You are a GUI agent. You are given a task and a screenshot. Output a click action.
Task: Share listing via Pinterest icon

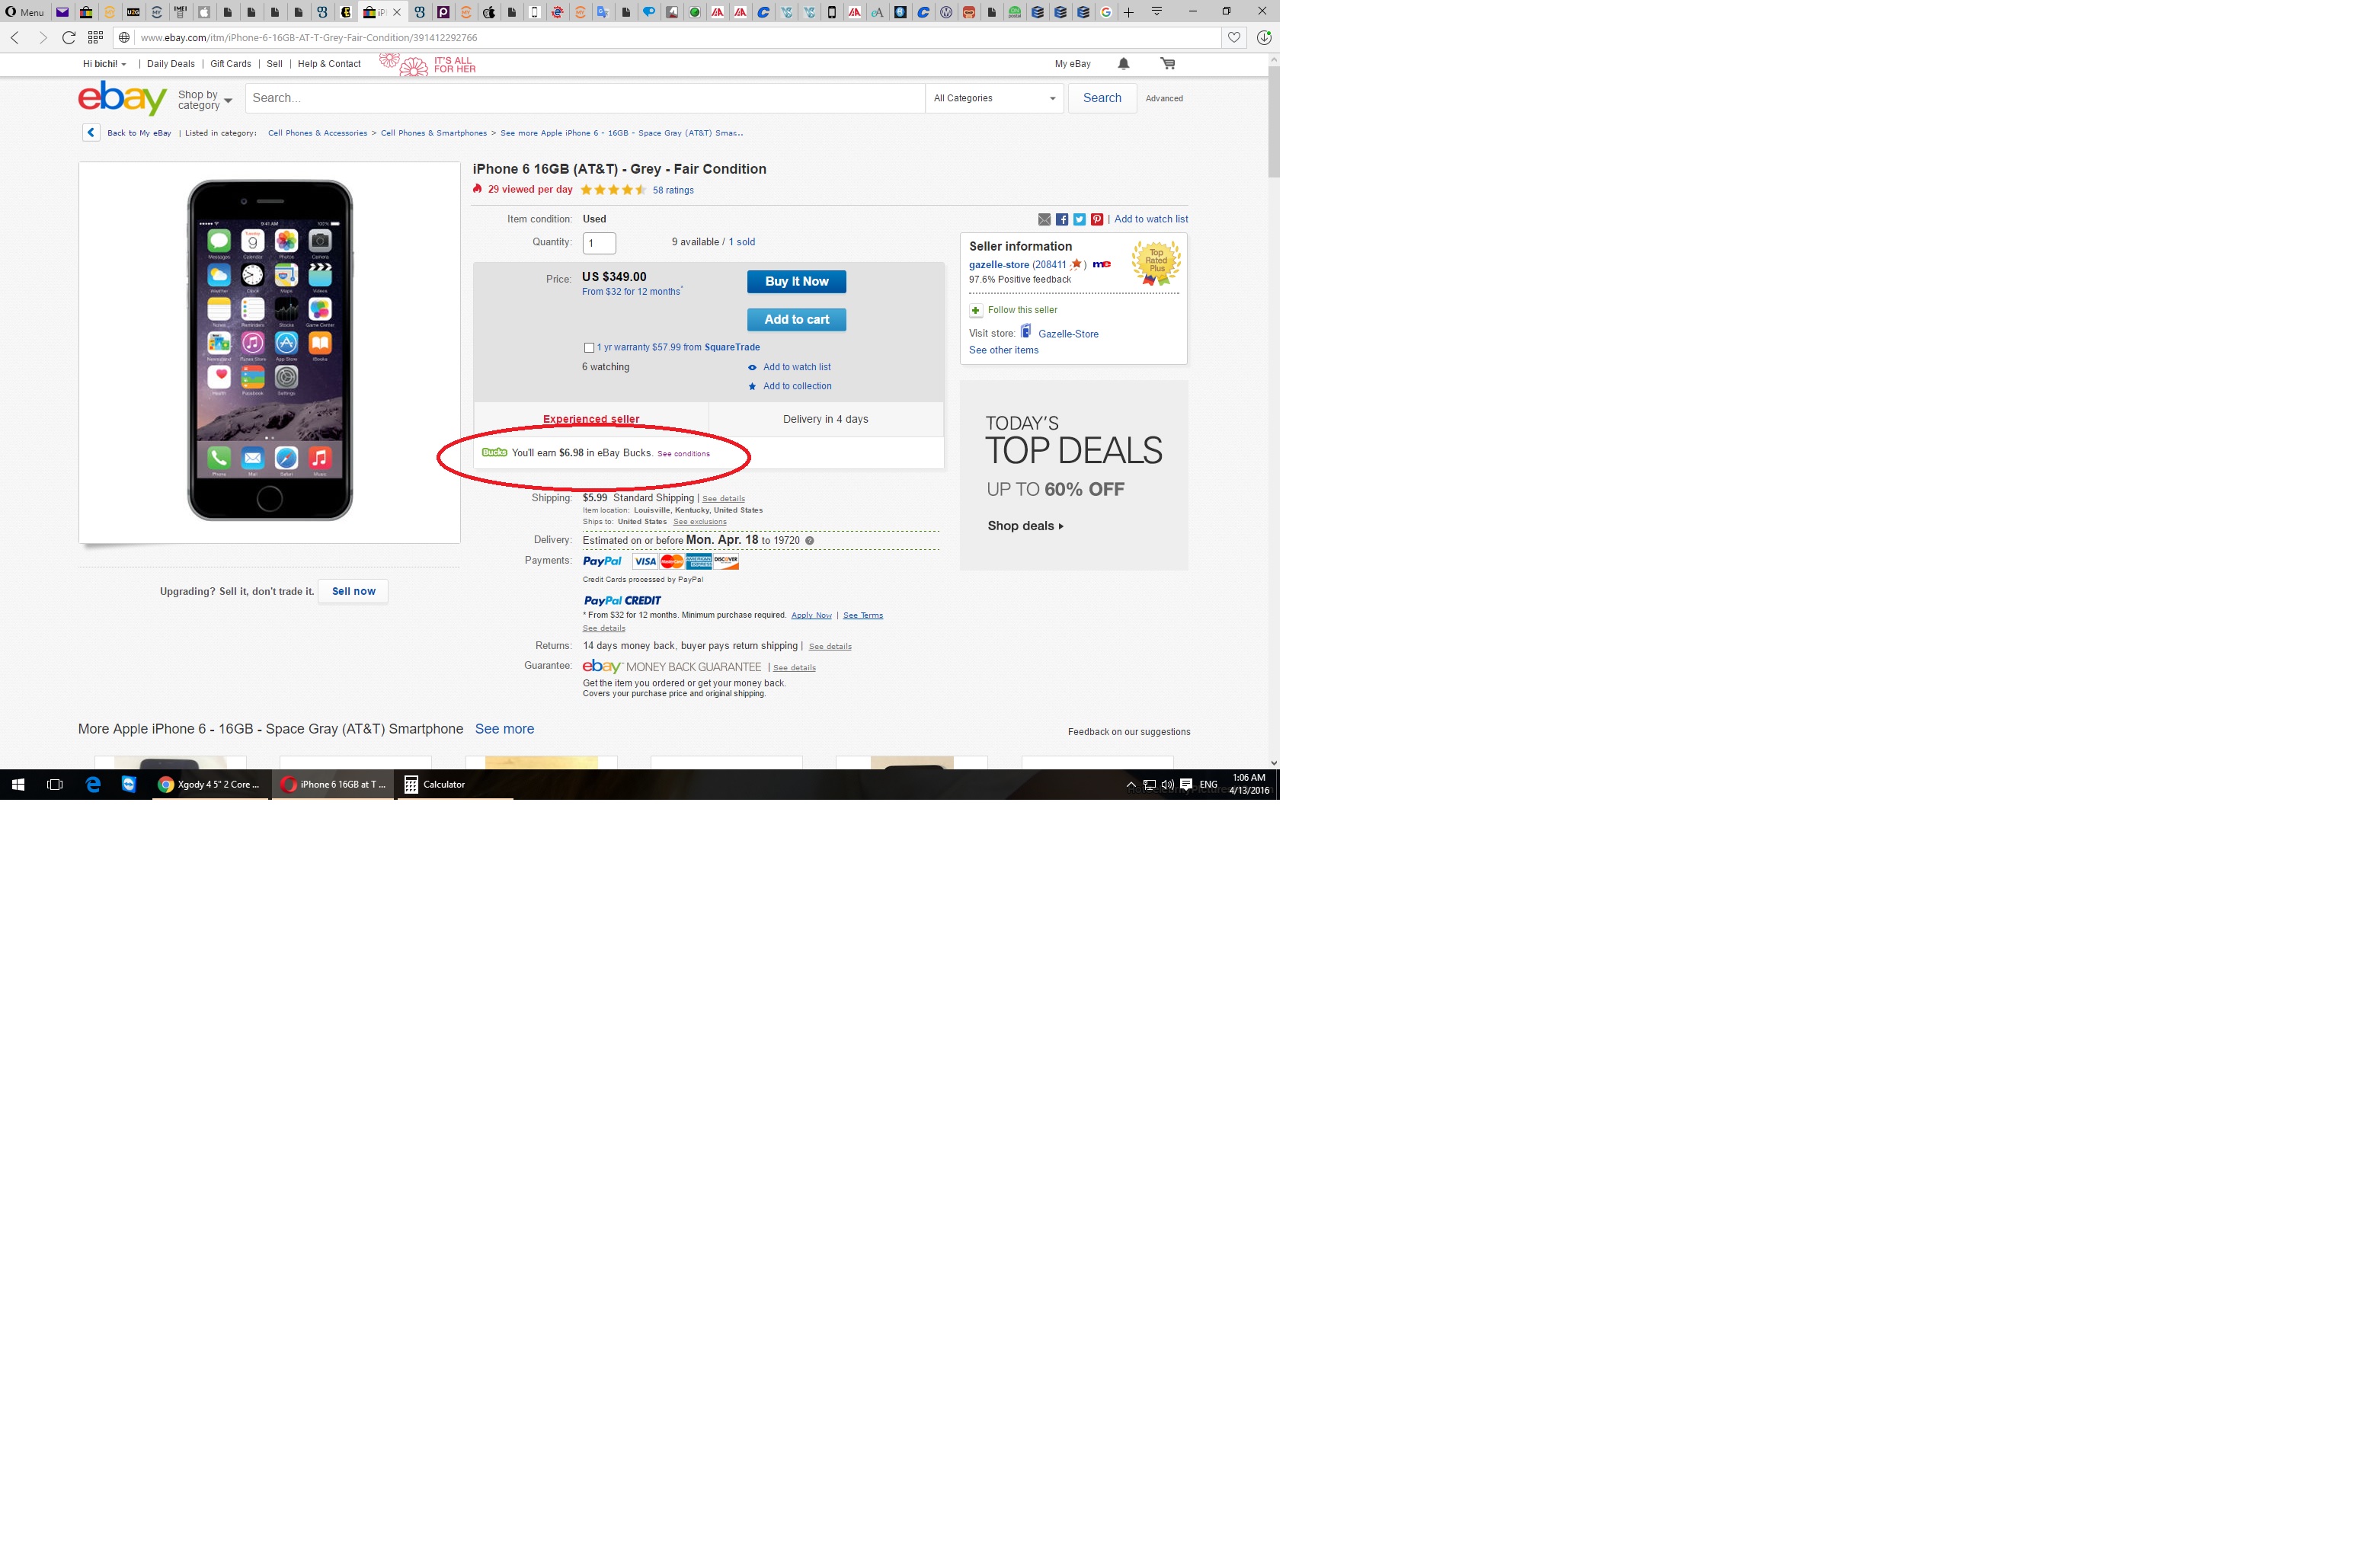coord(1097,219)
